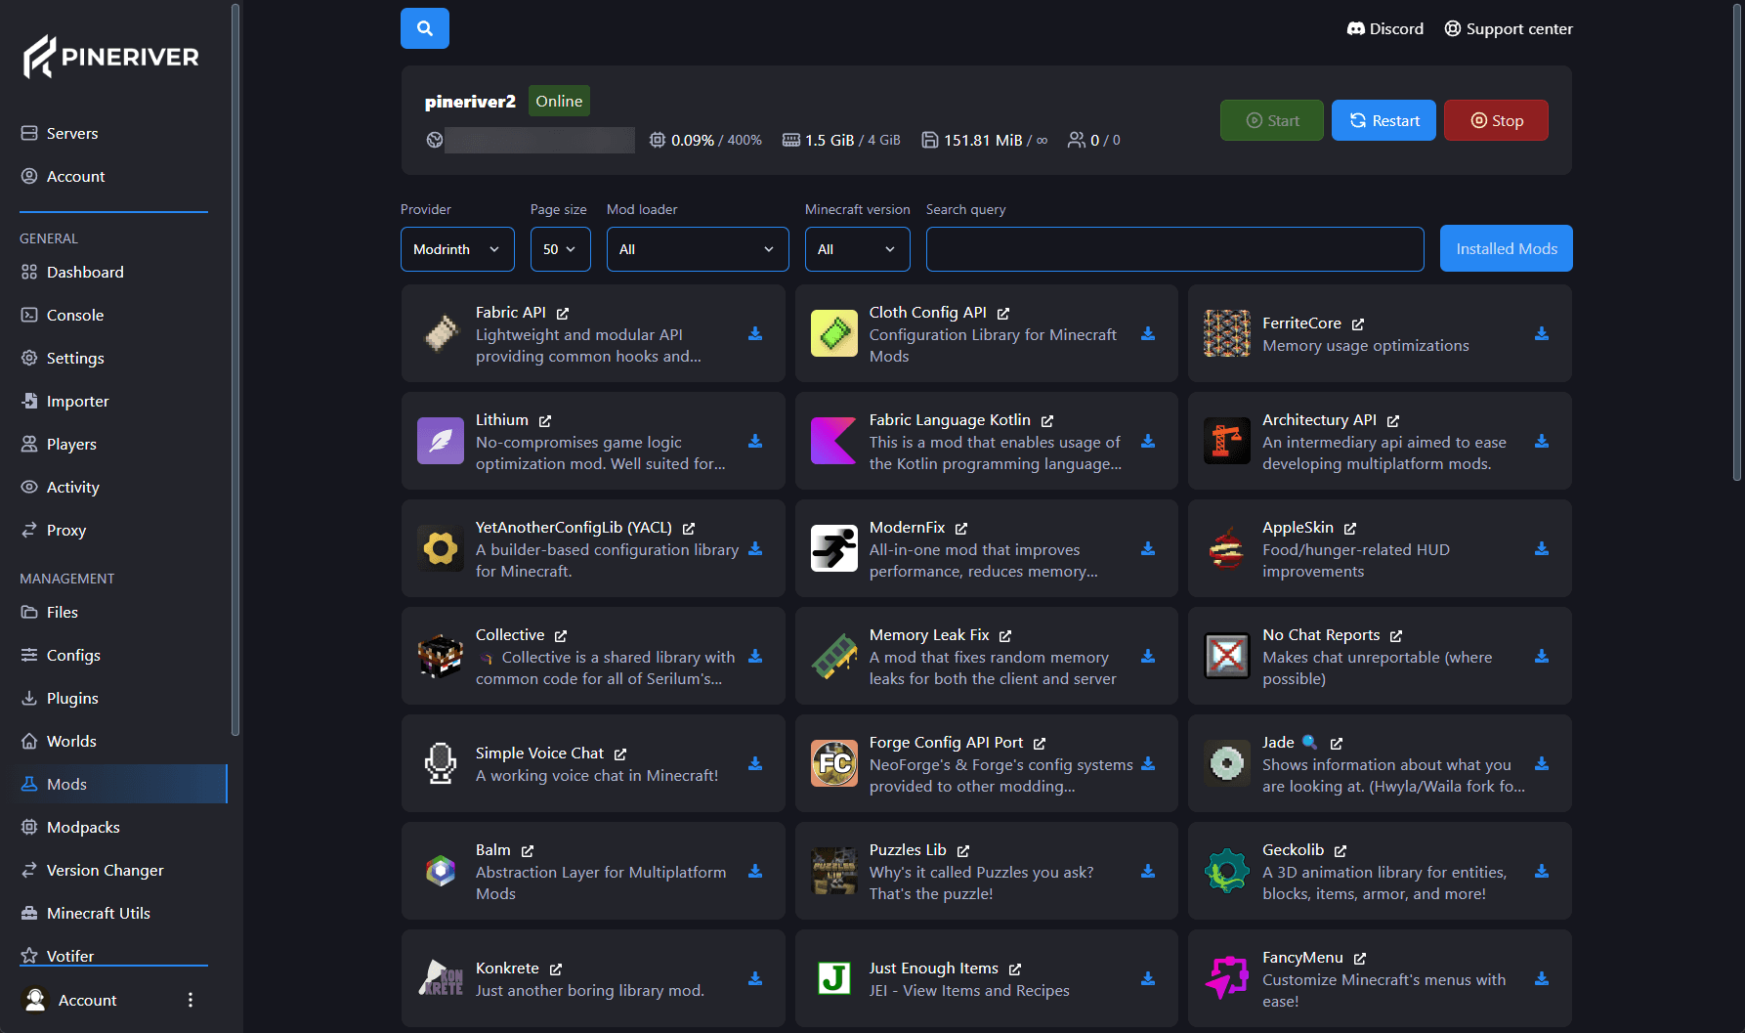Open the Discord link
This screenshot has height=1033, width=1745.
[1384, 28]
